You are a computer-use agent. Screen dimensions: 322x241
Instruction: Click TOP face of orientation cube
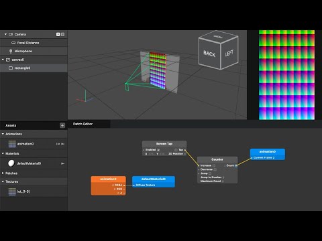[x=218, y=36]
